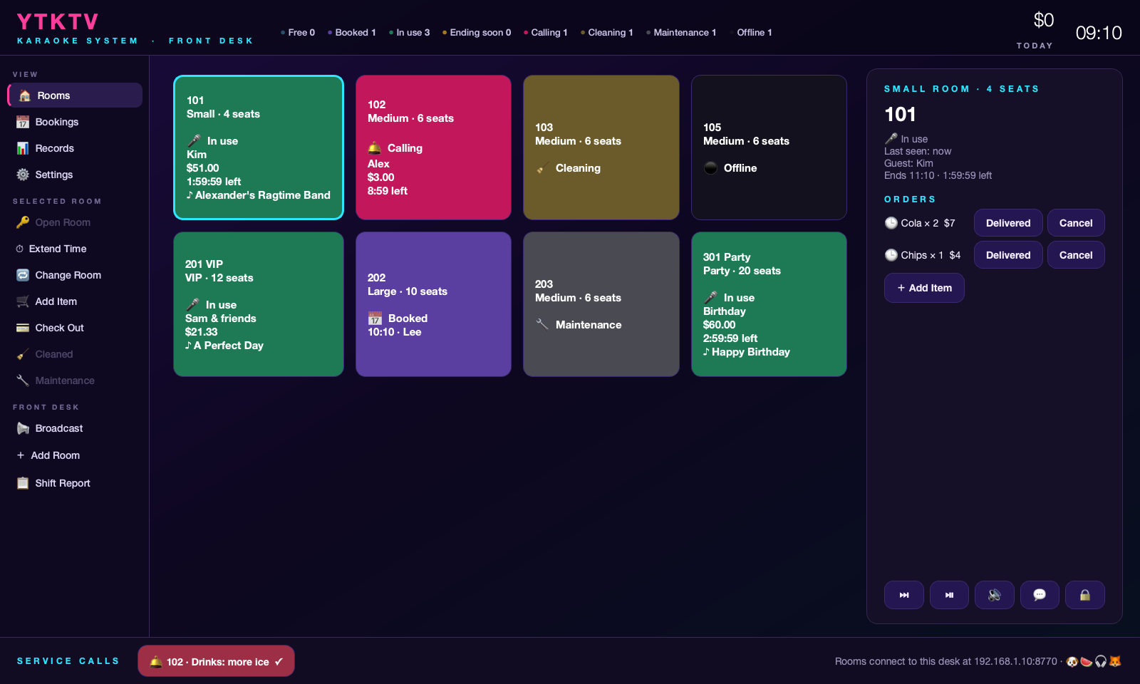Click the Extend Time clock icon

tap(20, 249)
